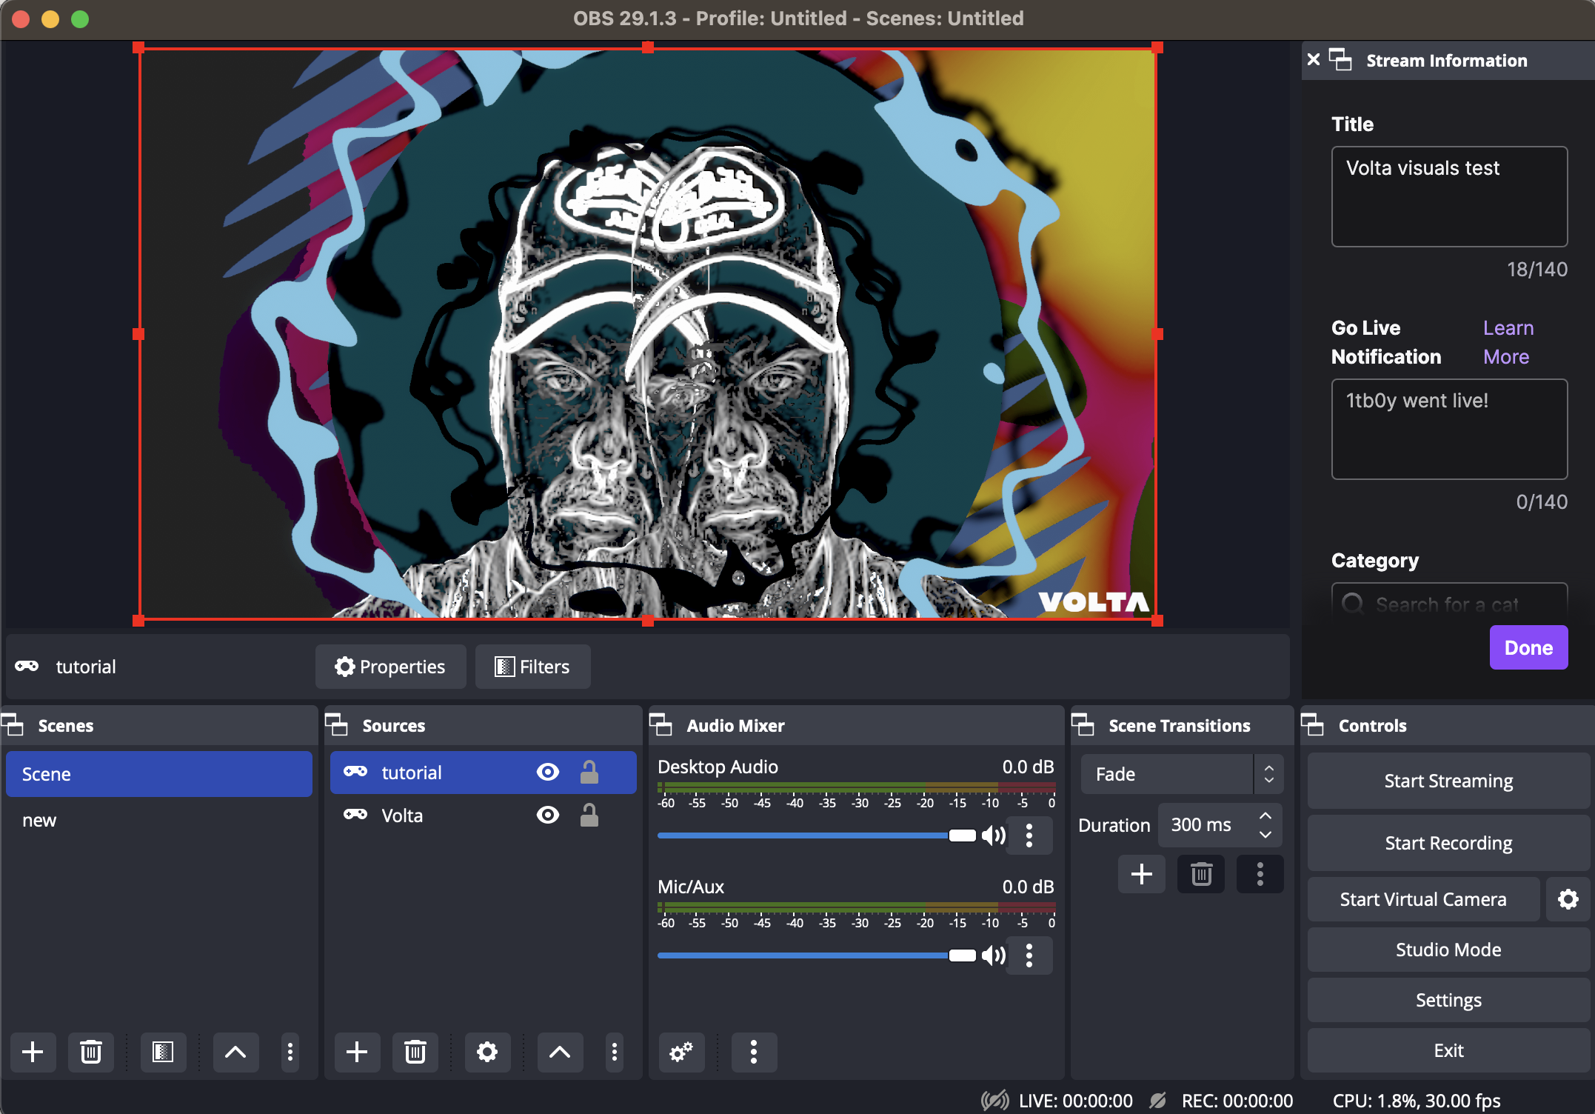
Task: Open Mic/Aux three-dot options menu
Action: [1029, 955]
